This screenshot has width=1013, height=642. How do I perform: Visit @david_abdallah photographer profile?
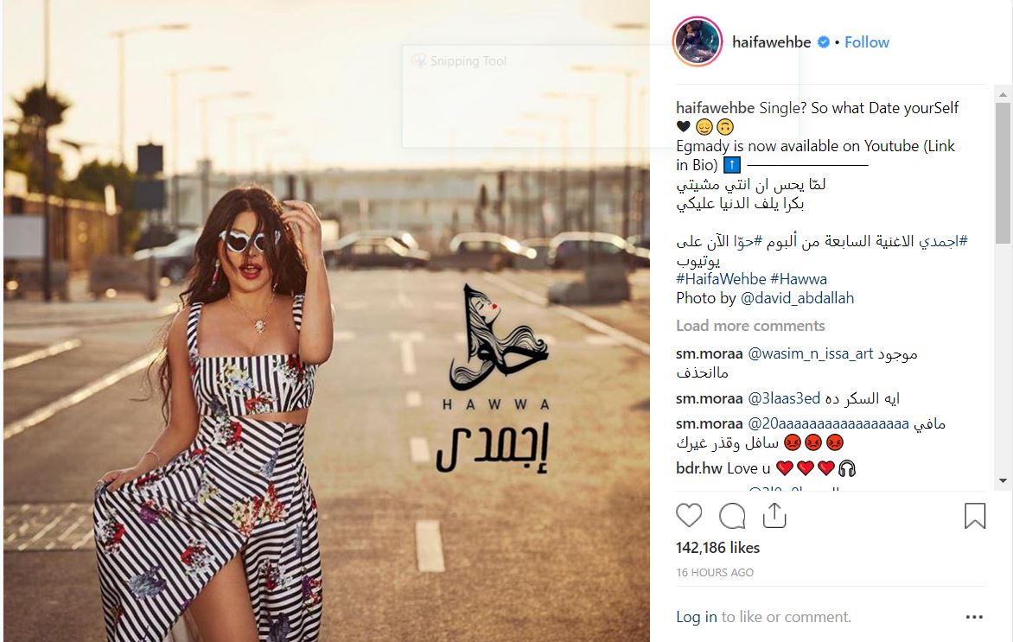coord(797,298)
